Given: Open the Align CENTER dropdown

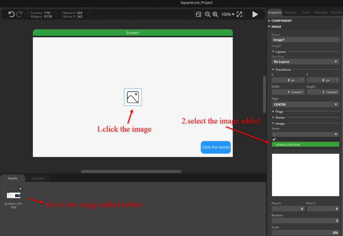Looking at the screenshot, I should point(305,104).
